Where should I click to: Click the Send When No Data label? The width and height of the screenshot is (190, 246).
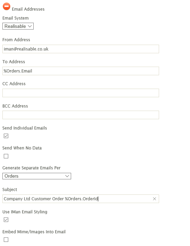click(22, 148)
